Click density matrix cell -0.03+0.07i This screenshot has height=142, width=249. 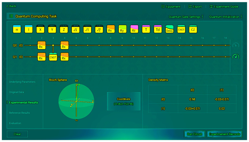point(192,108)
